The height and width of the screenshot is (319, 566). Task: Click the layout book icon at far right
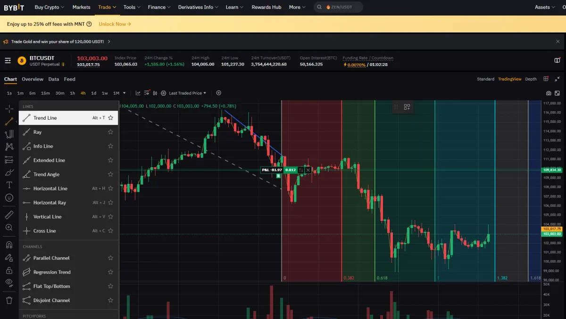tap(557, 60)
